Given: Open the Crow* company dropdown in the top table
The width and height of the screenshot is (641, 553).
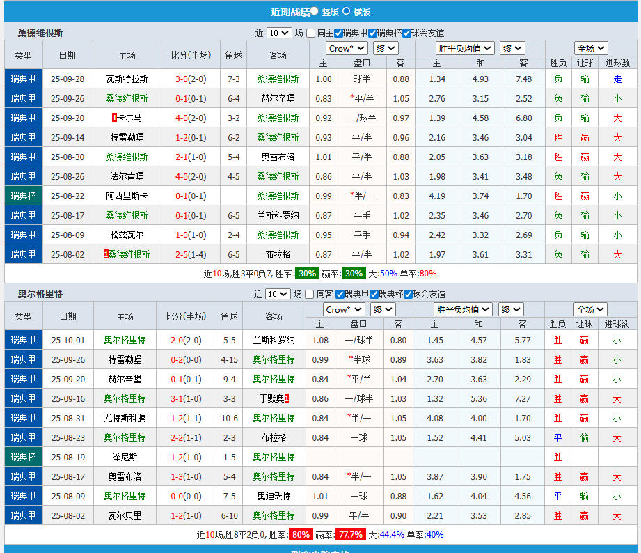Looking at the screenshot, I should 347,48.
